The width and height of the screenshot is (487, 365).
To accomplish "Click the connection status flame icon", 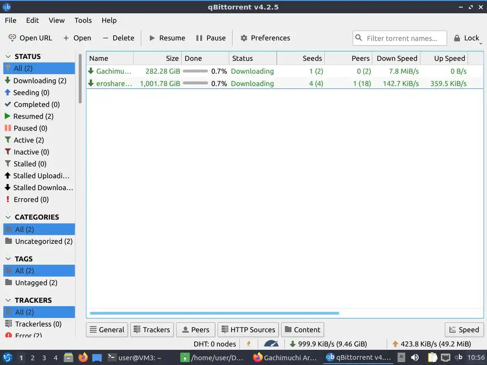I will tap(249, 344).
